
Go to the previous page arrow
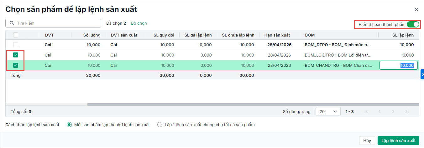pyautogui.click(x=380, y=111)
